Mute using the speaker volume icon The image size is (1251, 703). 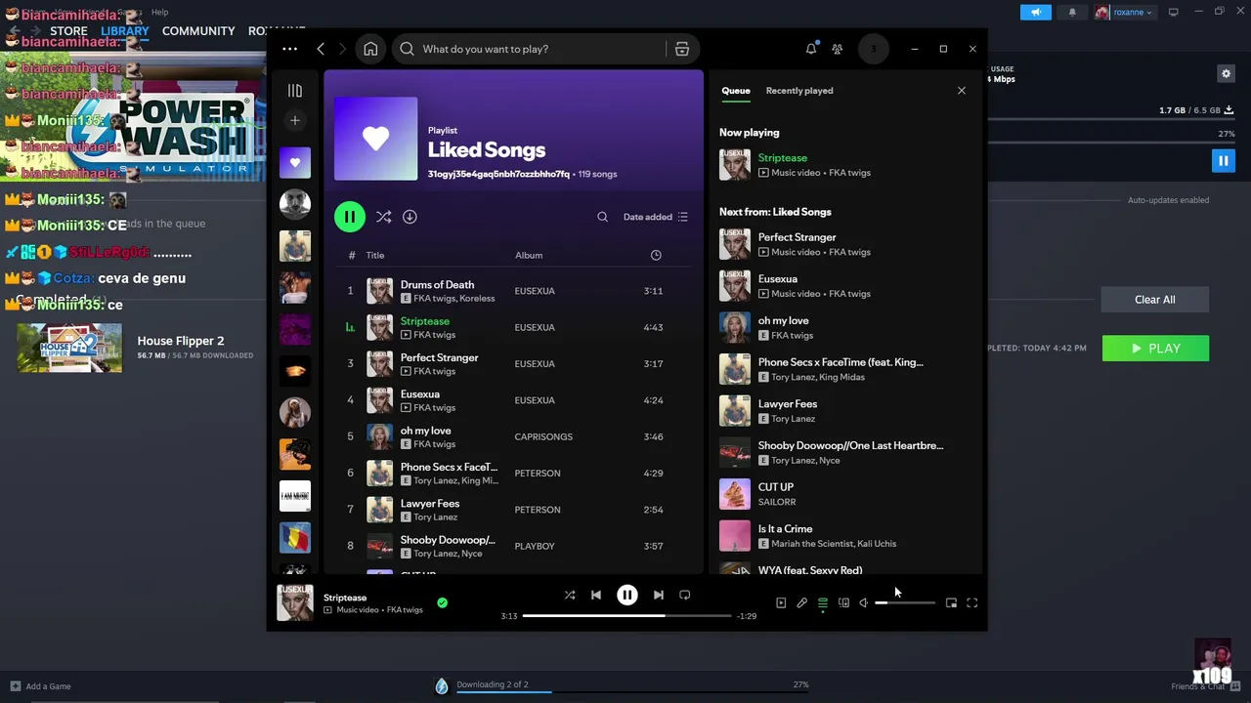click(864, 603)
